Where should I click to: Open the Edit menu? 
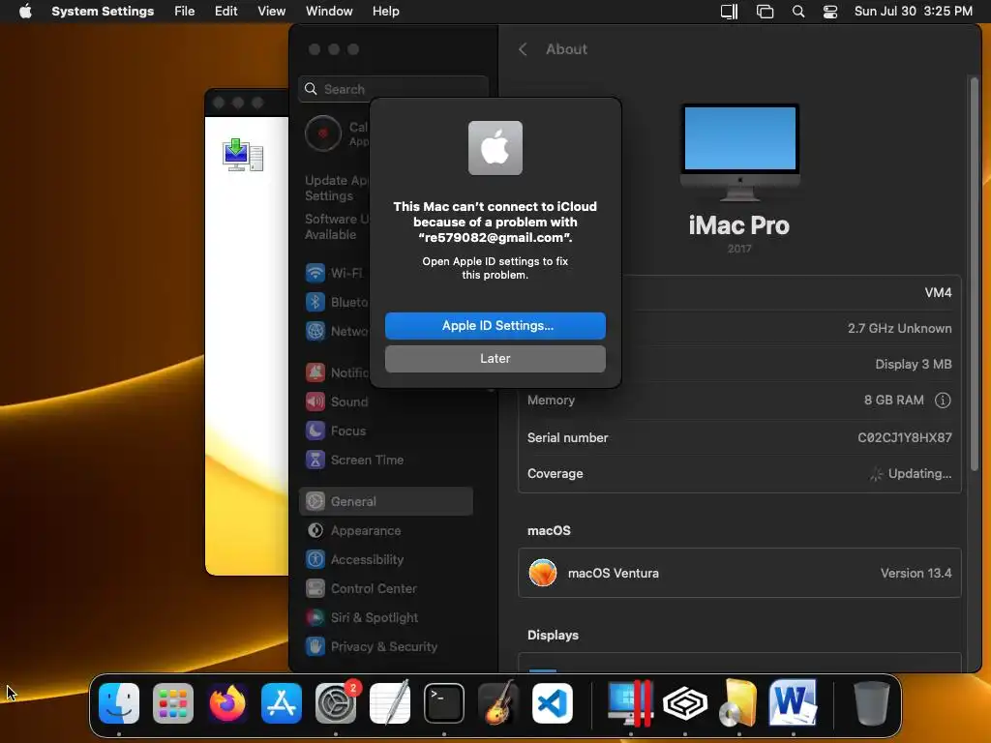pyautogui.click(x=225, y=12)
